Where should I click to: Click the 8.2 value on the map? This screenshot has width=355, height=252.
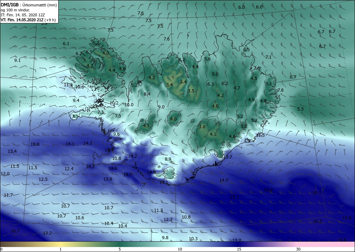pos(182,60)
